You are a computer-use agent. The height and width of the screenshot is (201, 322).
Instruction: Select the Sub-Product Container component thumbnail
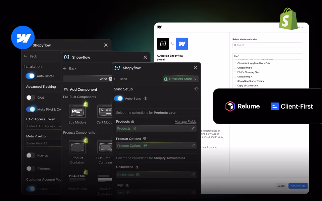[x=105, y=147]
